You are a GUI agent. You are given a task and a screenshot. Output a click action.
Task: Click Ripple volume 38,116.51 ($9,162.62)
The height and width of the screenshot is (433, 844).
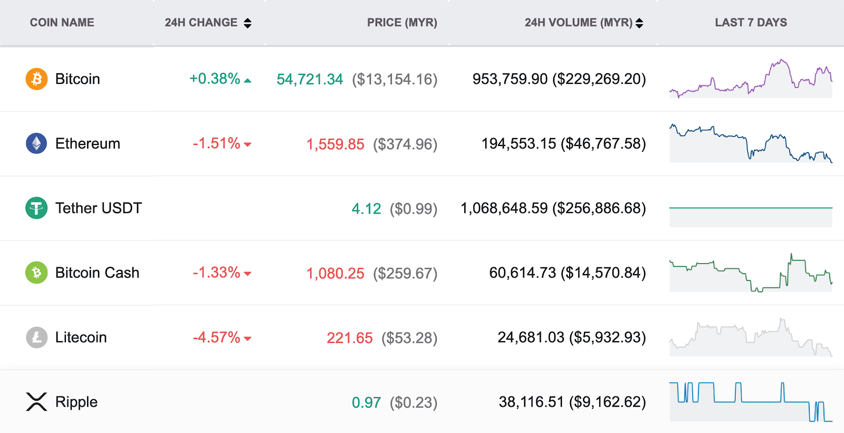pos(572,402)
